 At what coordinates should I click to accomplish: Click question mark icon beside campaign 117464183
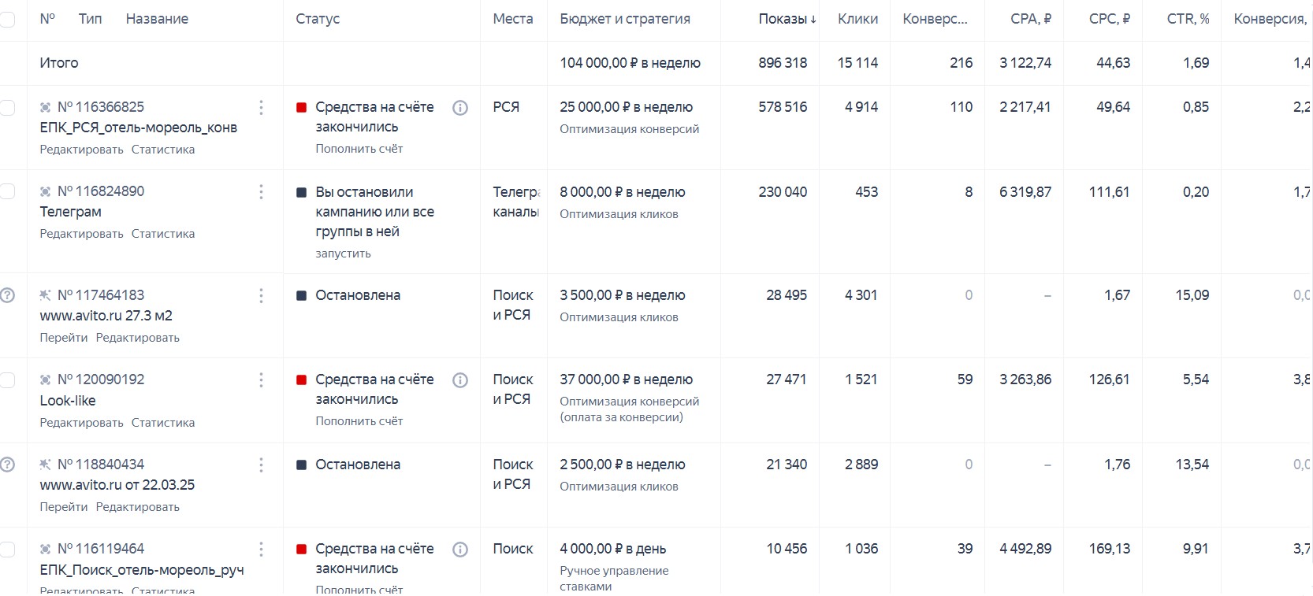coord(7,295)
